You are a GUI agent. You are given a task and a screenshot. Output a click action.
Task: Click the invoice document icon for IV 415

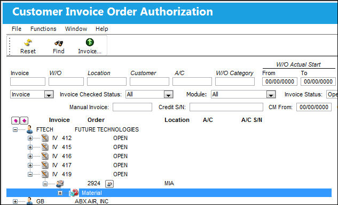45,147
